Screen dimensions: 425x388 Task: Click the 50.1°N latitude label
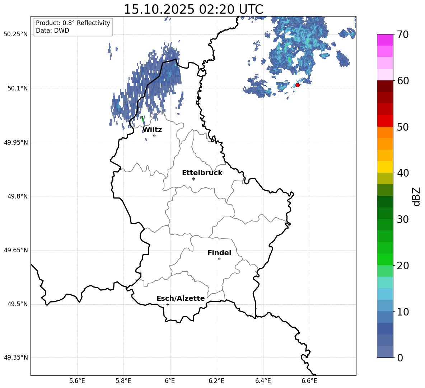coord(17,88)
